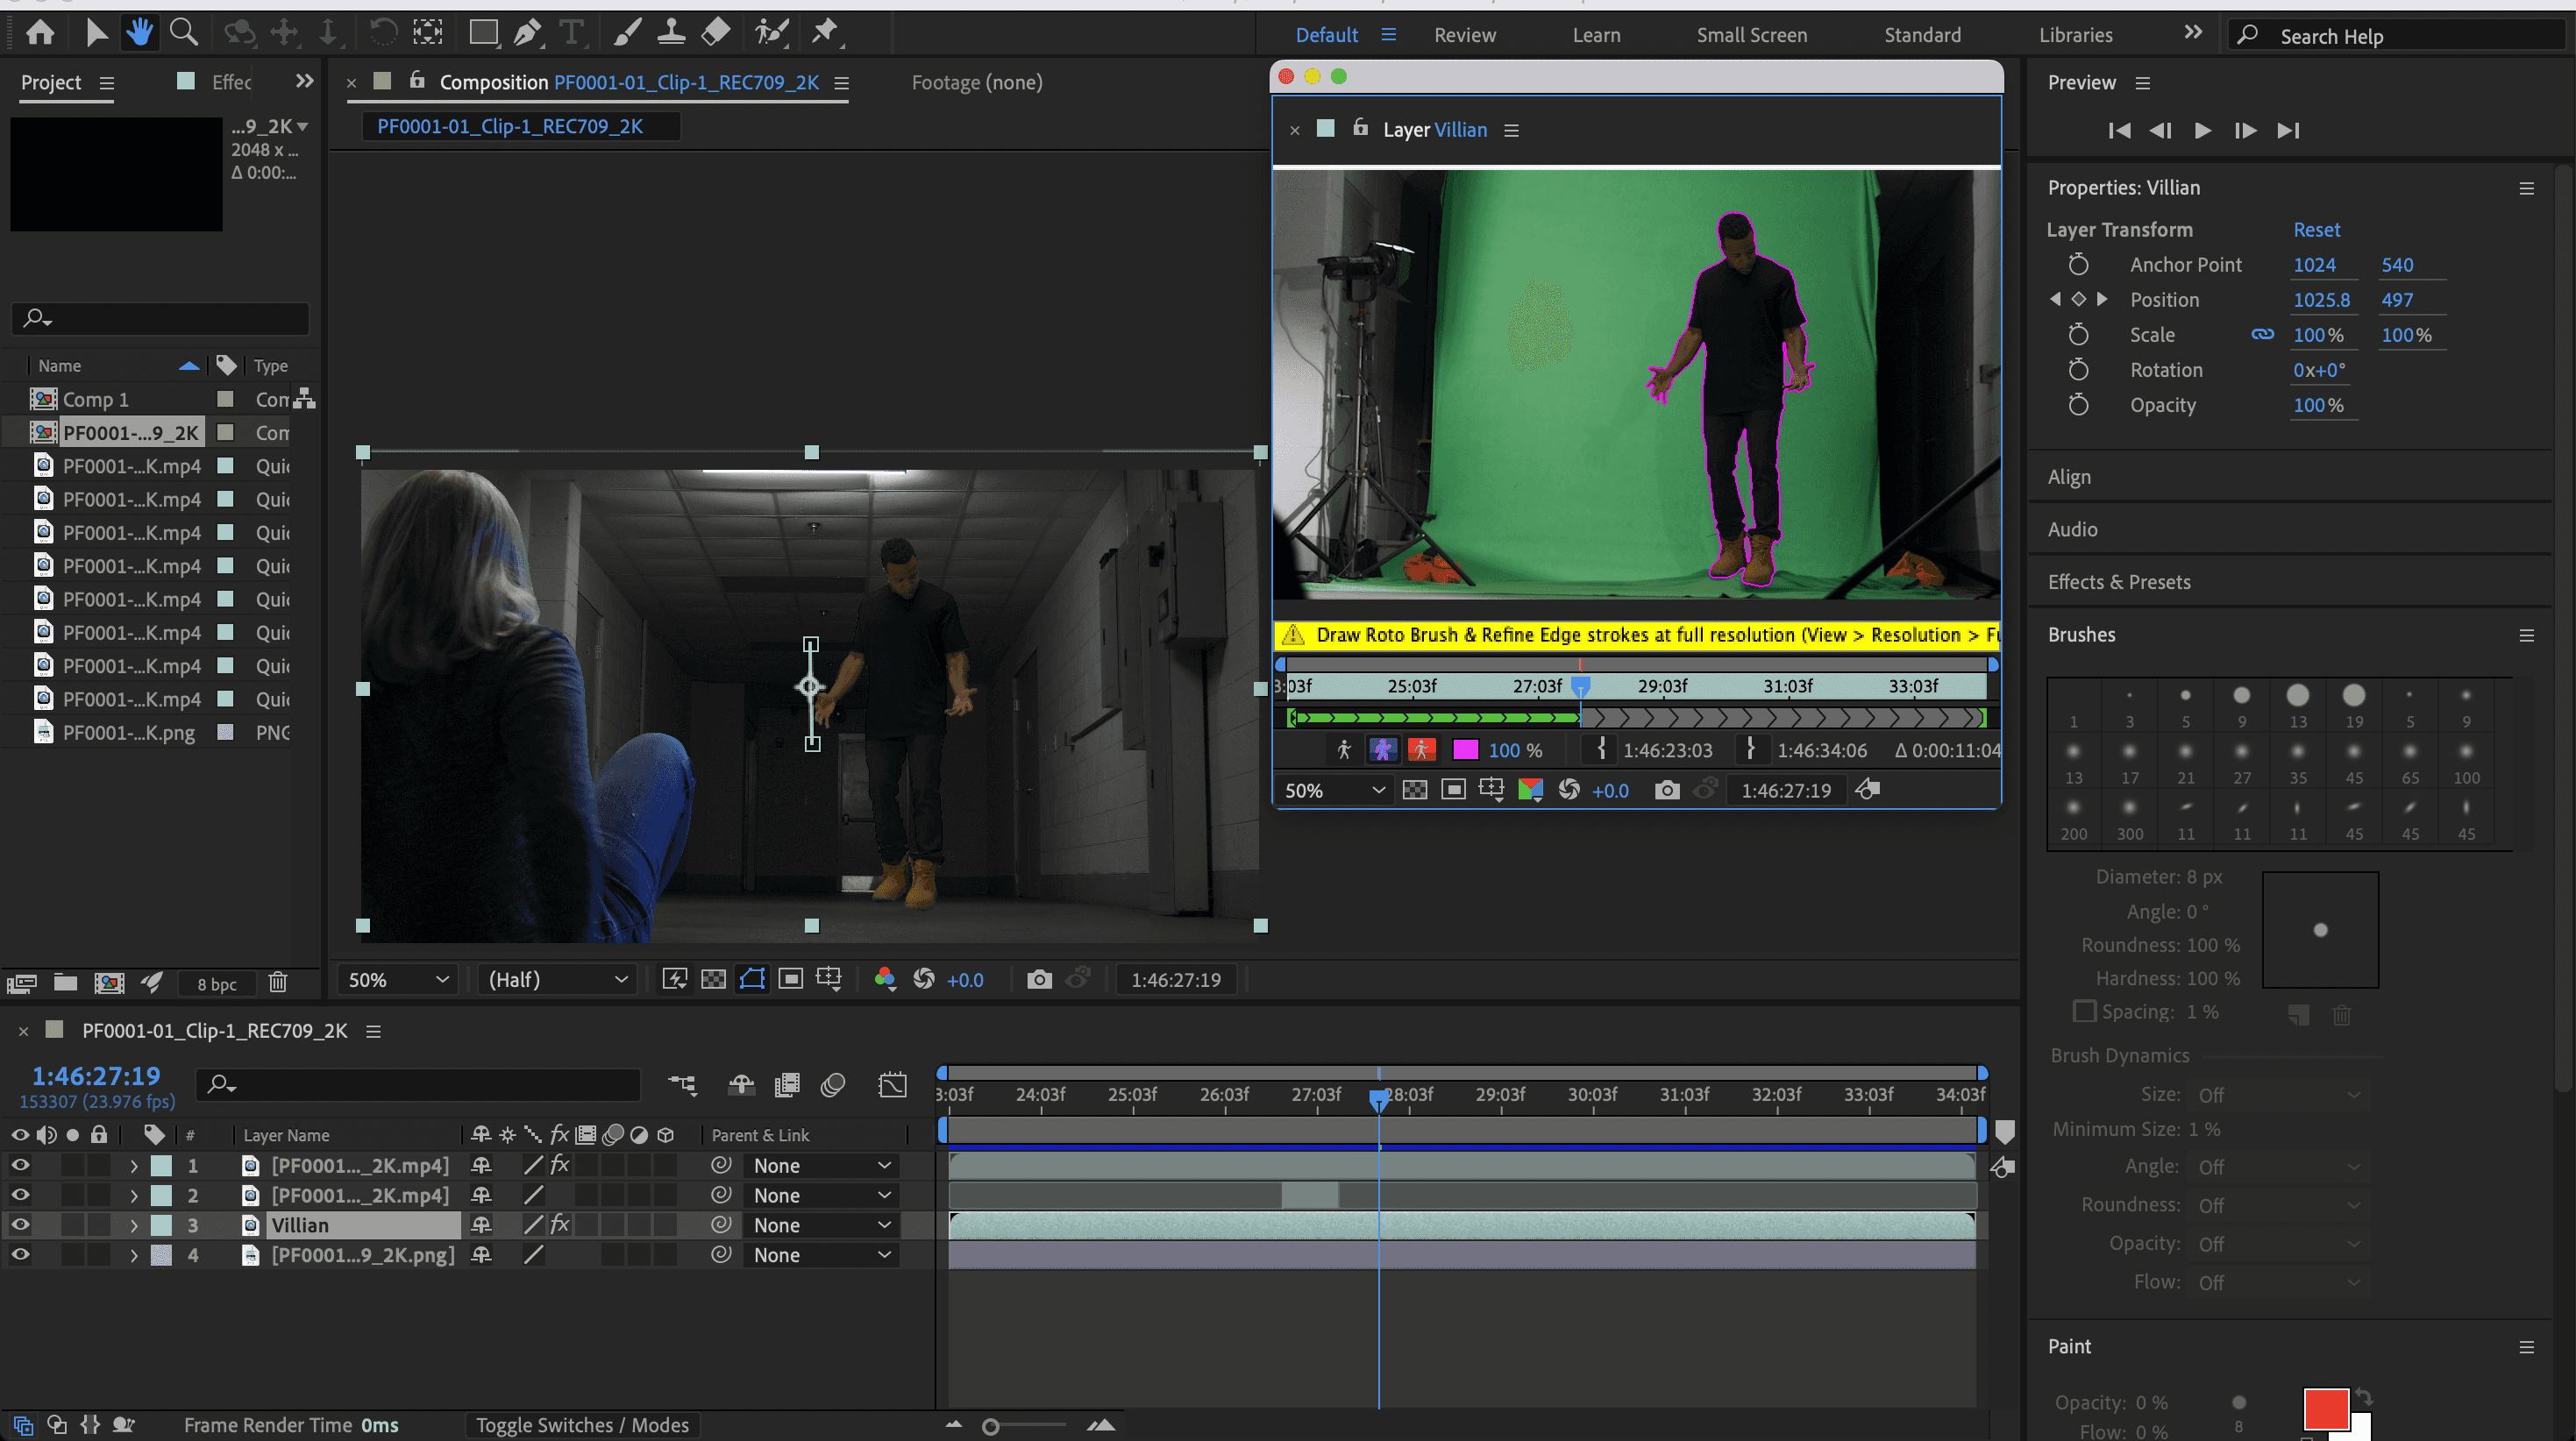Expand the Villian layer properties
The image size is (2576, 1441).
pos(134,1225)
